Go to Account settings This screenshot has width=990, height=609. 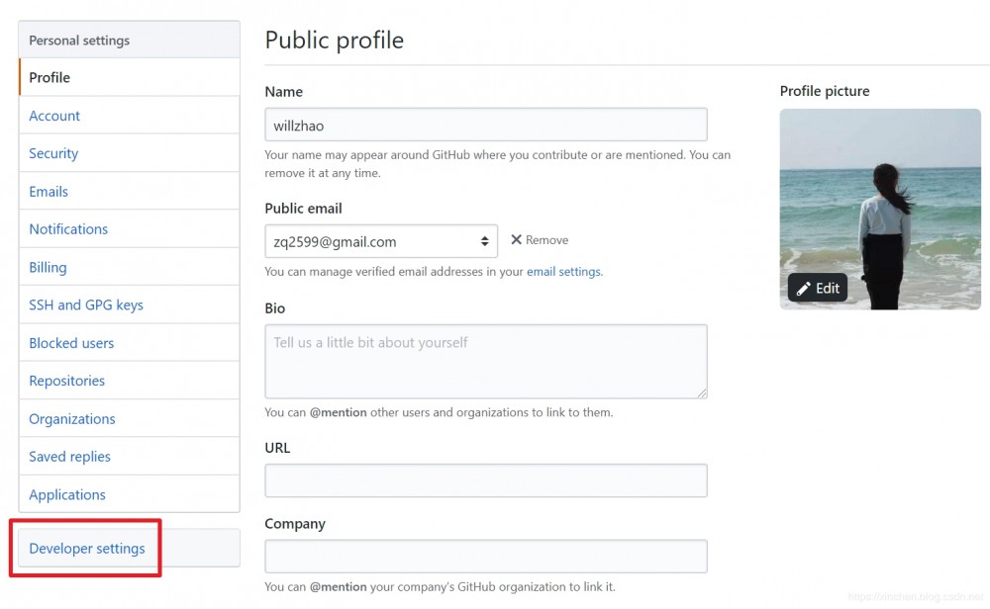(x=54, y=116)
